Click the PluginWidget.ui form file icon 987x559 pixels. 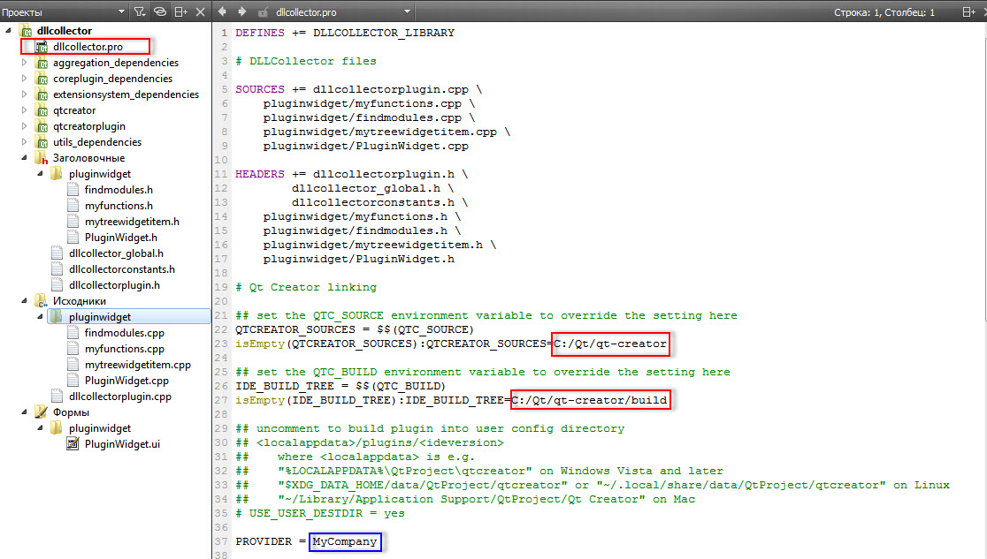point(73,444)
